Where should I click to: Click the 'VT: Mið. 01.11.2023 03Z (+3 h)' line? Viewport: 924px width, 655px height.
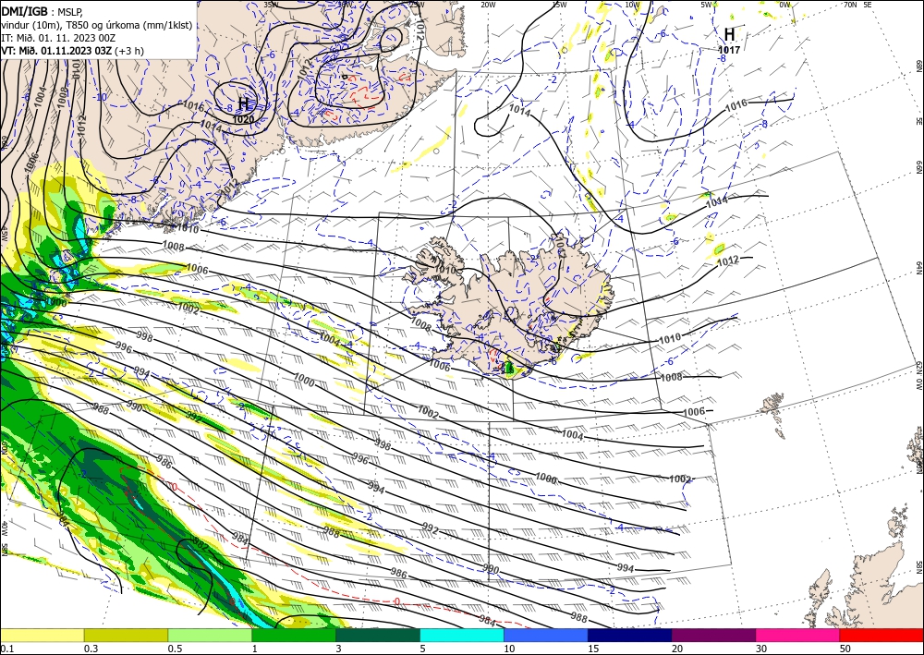coord(72,51)
